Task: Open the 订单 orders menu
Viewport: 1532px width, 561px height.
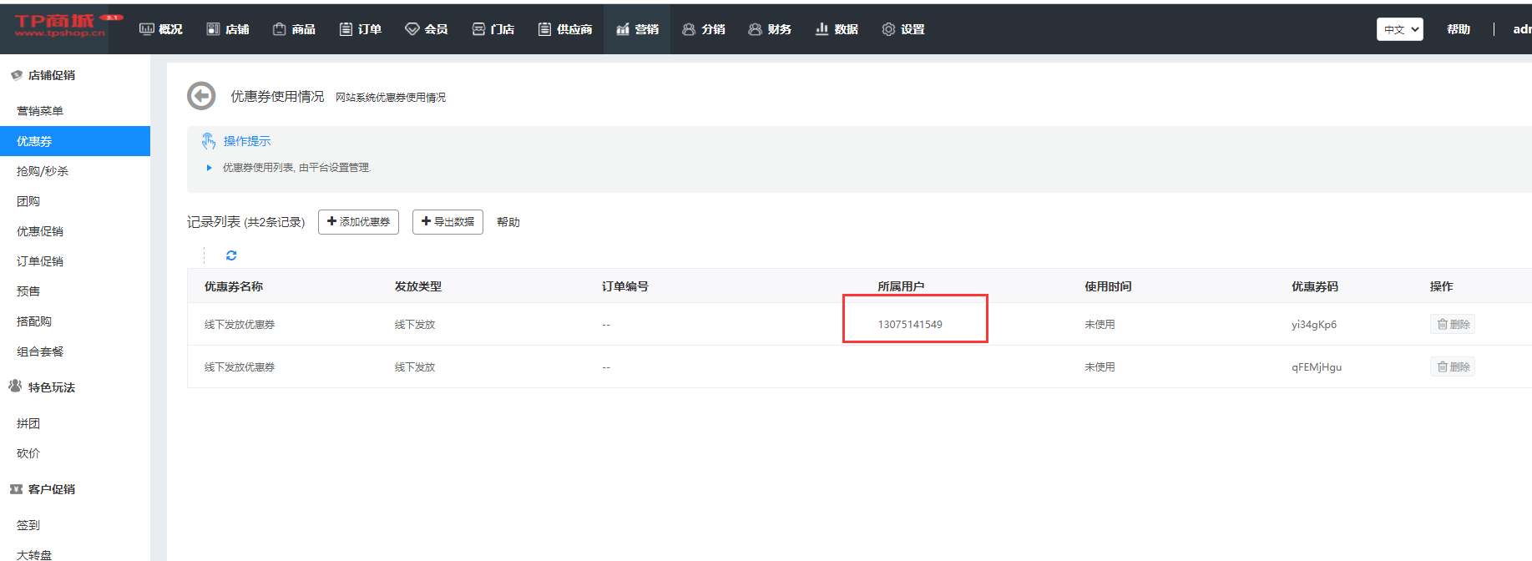Action: click(361, 29)
